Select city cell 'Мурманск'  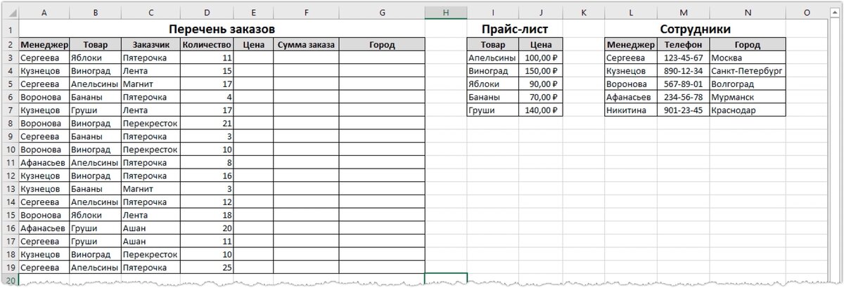click(748, 97)
